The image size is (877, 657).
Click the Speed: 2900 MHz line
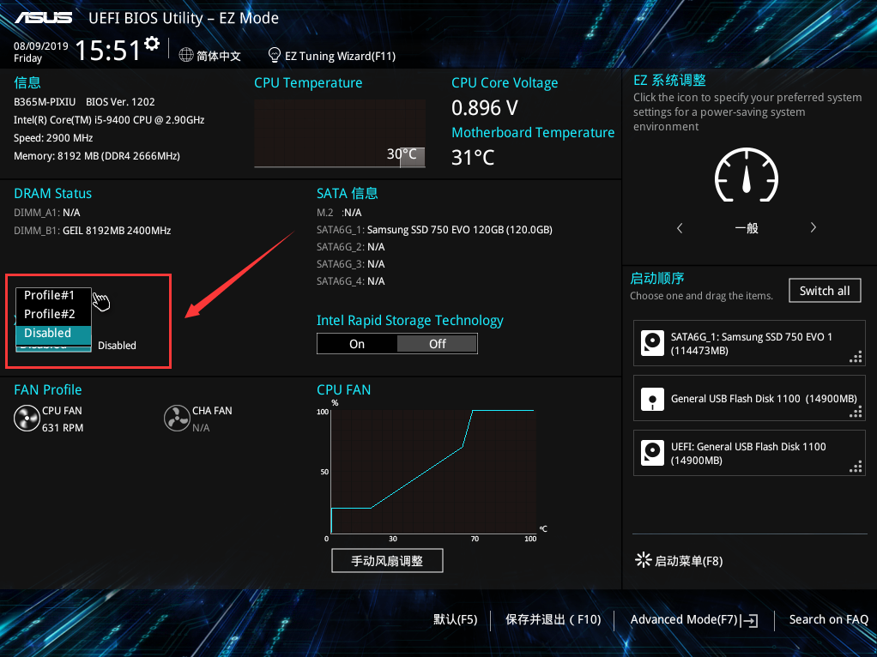53,138
